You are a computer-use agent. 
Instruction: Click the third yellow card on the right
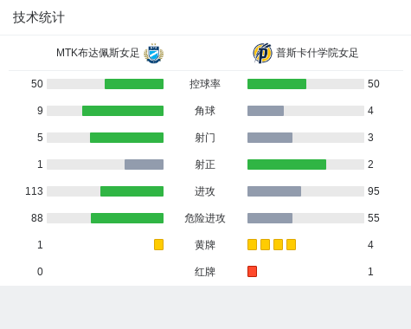click(x=278, y=244)
